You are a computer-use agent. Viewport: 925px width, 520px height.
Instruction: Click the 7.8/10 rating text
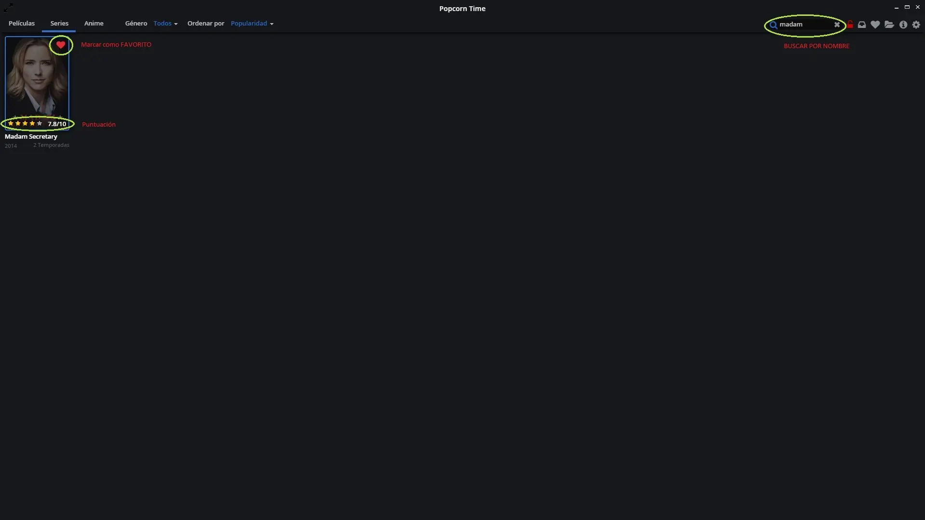[x=57, y=124]
